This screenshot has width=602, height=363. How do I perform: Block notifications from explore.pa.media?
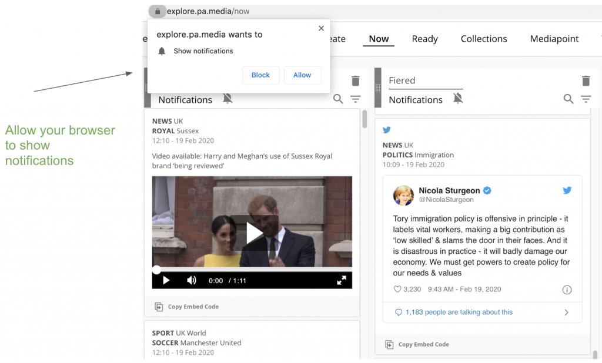click(x=260, y=75)
